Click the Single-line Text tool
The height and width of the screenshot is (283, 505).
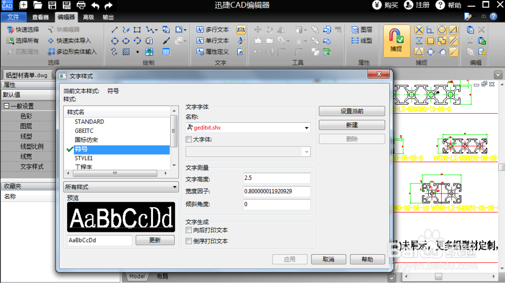tap(213, 40)
